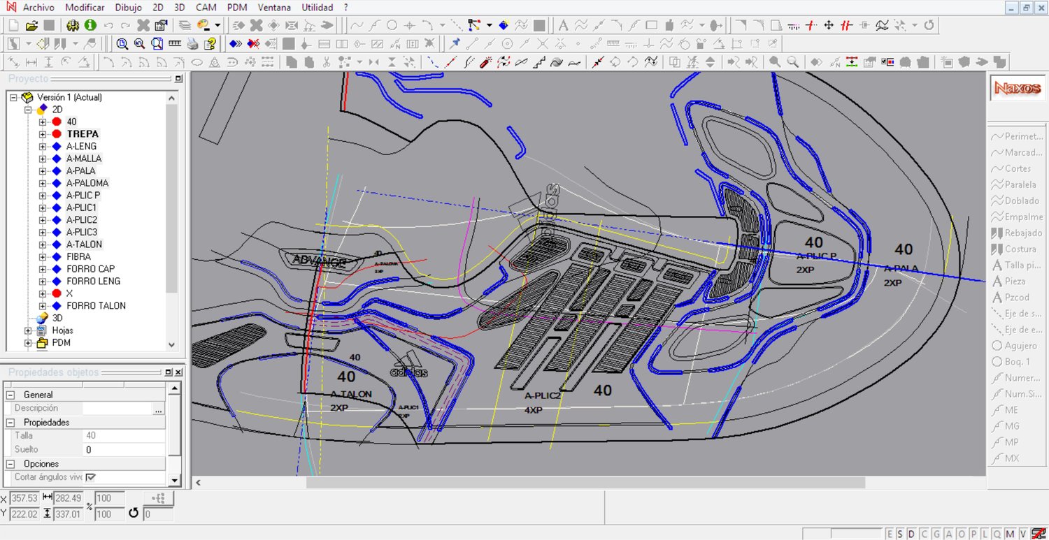
Task: Click the green information icon
Action: point(90,26)
